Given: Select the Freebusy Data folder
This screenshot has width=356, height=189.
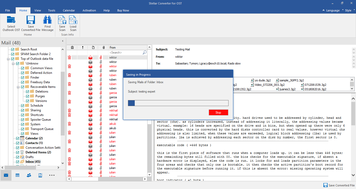Looking at the screenshot, I should tap(40, 82).
